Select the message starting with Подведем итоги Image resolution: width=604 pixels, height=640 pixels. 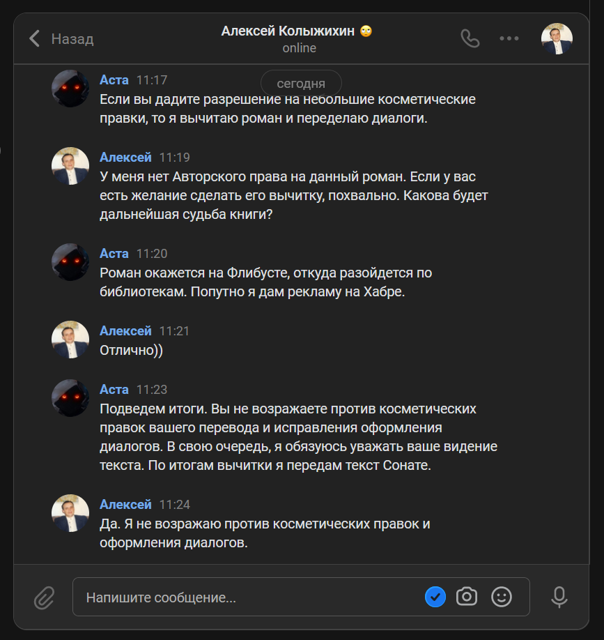pos(298,437)
